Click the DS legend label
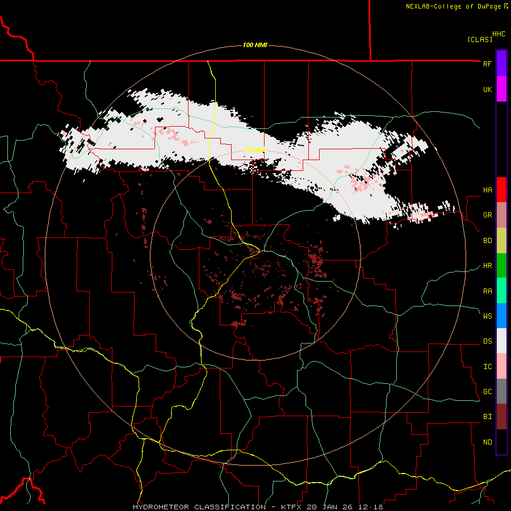511x511 pixels. (x=487, y=341)
